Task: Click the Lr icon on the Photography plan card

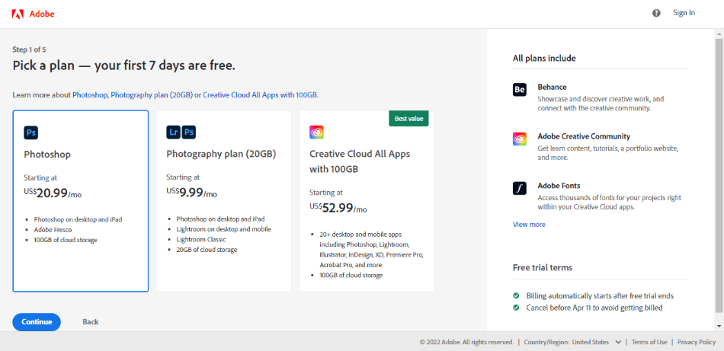Action: (174, 132)
